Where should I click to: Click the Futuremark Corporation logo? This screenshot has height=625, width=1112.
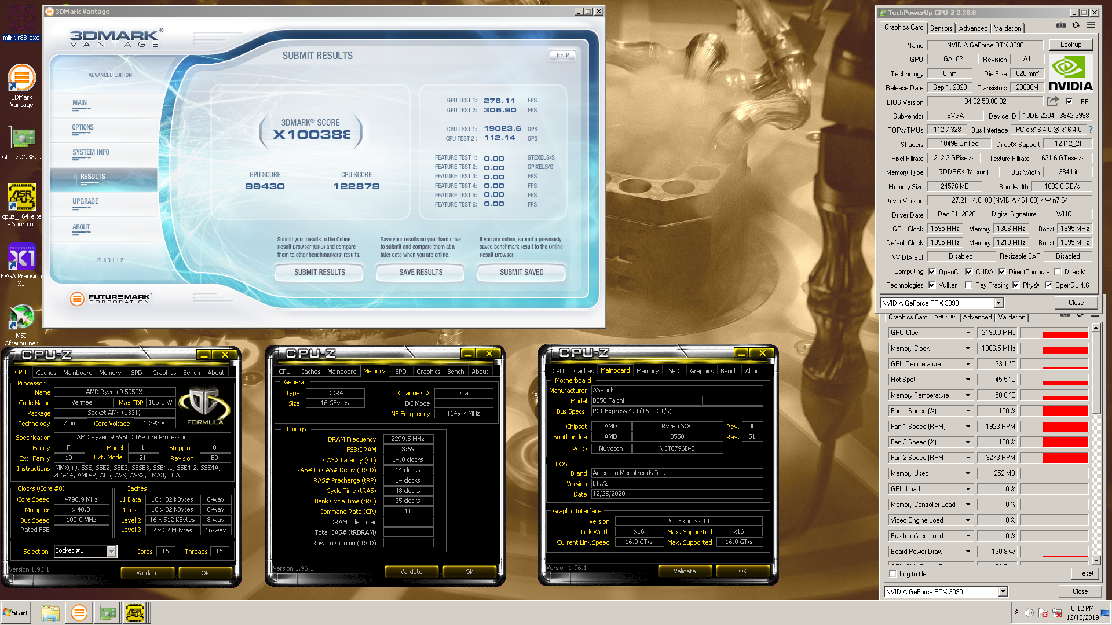(x=110, y=299)
